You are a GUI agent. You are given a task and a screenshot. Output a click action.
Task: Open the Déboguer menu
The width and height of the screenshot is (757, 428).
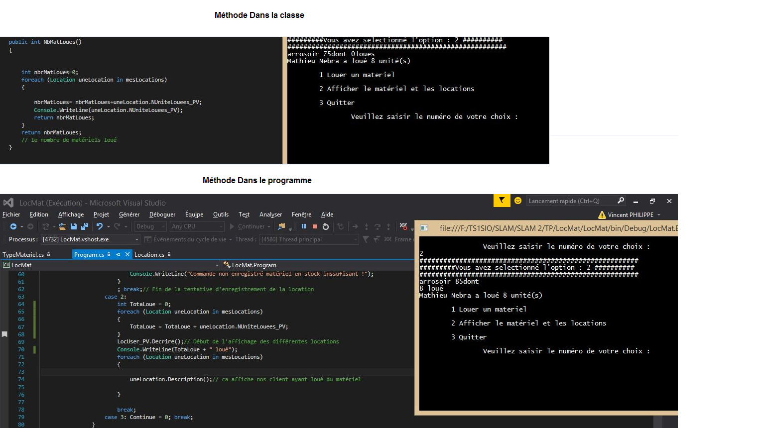coord(162,214)
